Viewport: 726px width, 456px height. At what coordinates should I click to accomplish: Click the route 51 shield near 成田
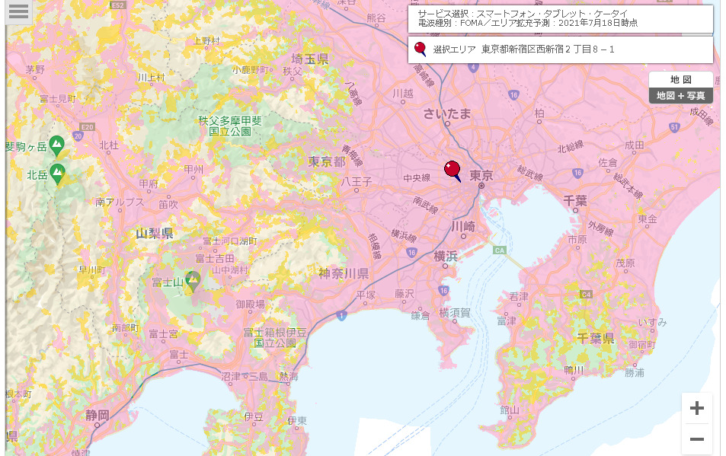click(674, 126)
